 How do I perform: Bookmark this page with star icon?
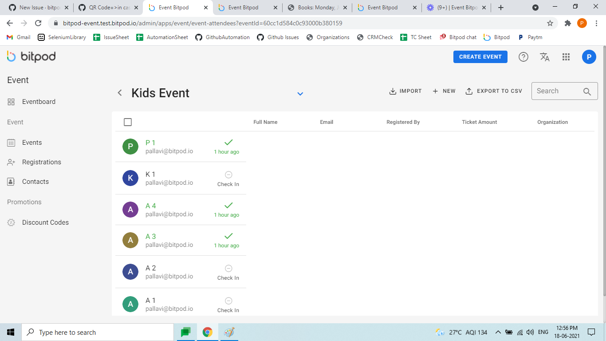click(x=550, y=23)
